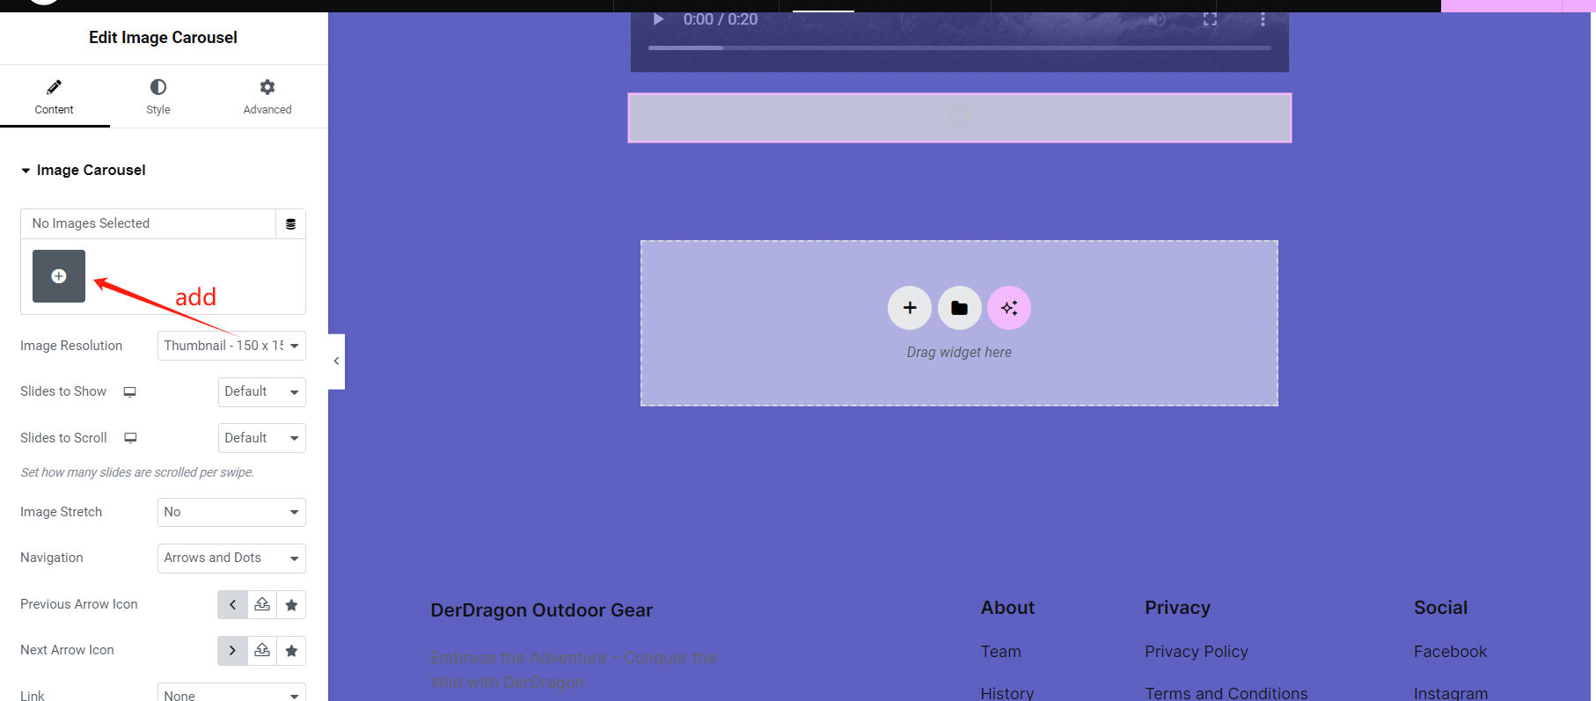The image size is (1596, 701).
Task: Open Terms and Conditions link
Action: (x=1226, y=693)
